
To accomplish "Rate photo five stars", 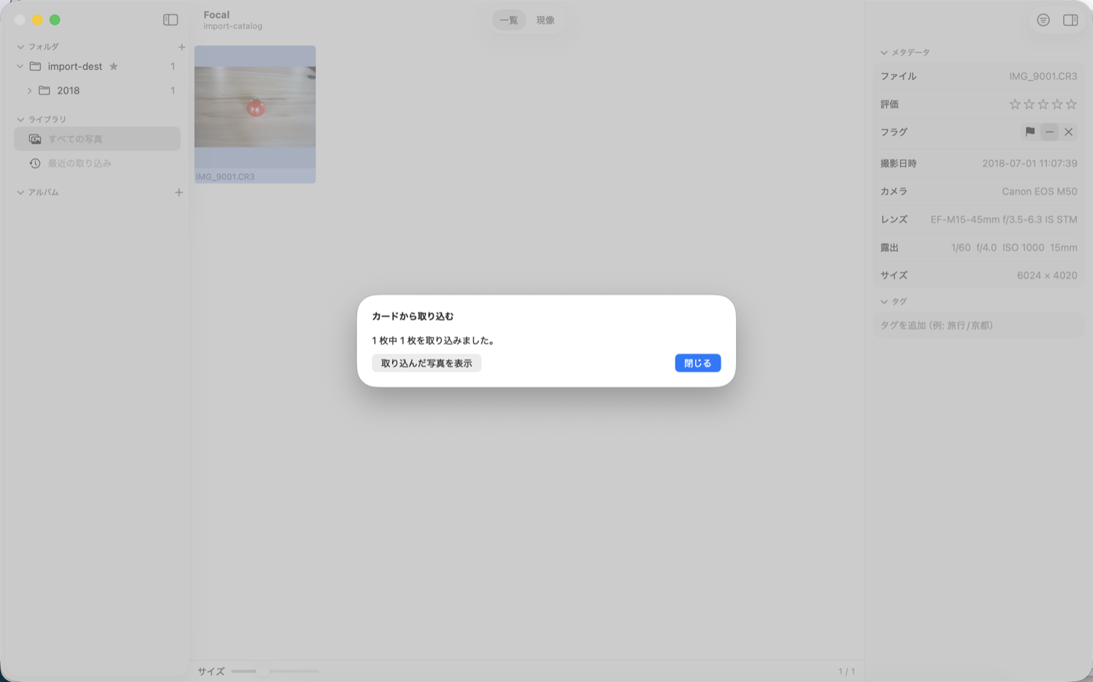I will coord(1071,104).
